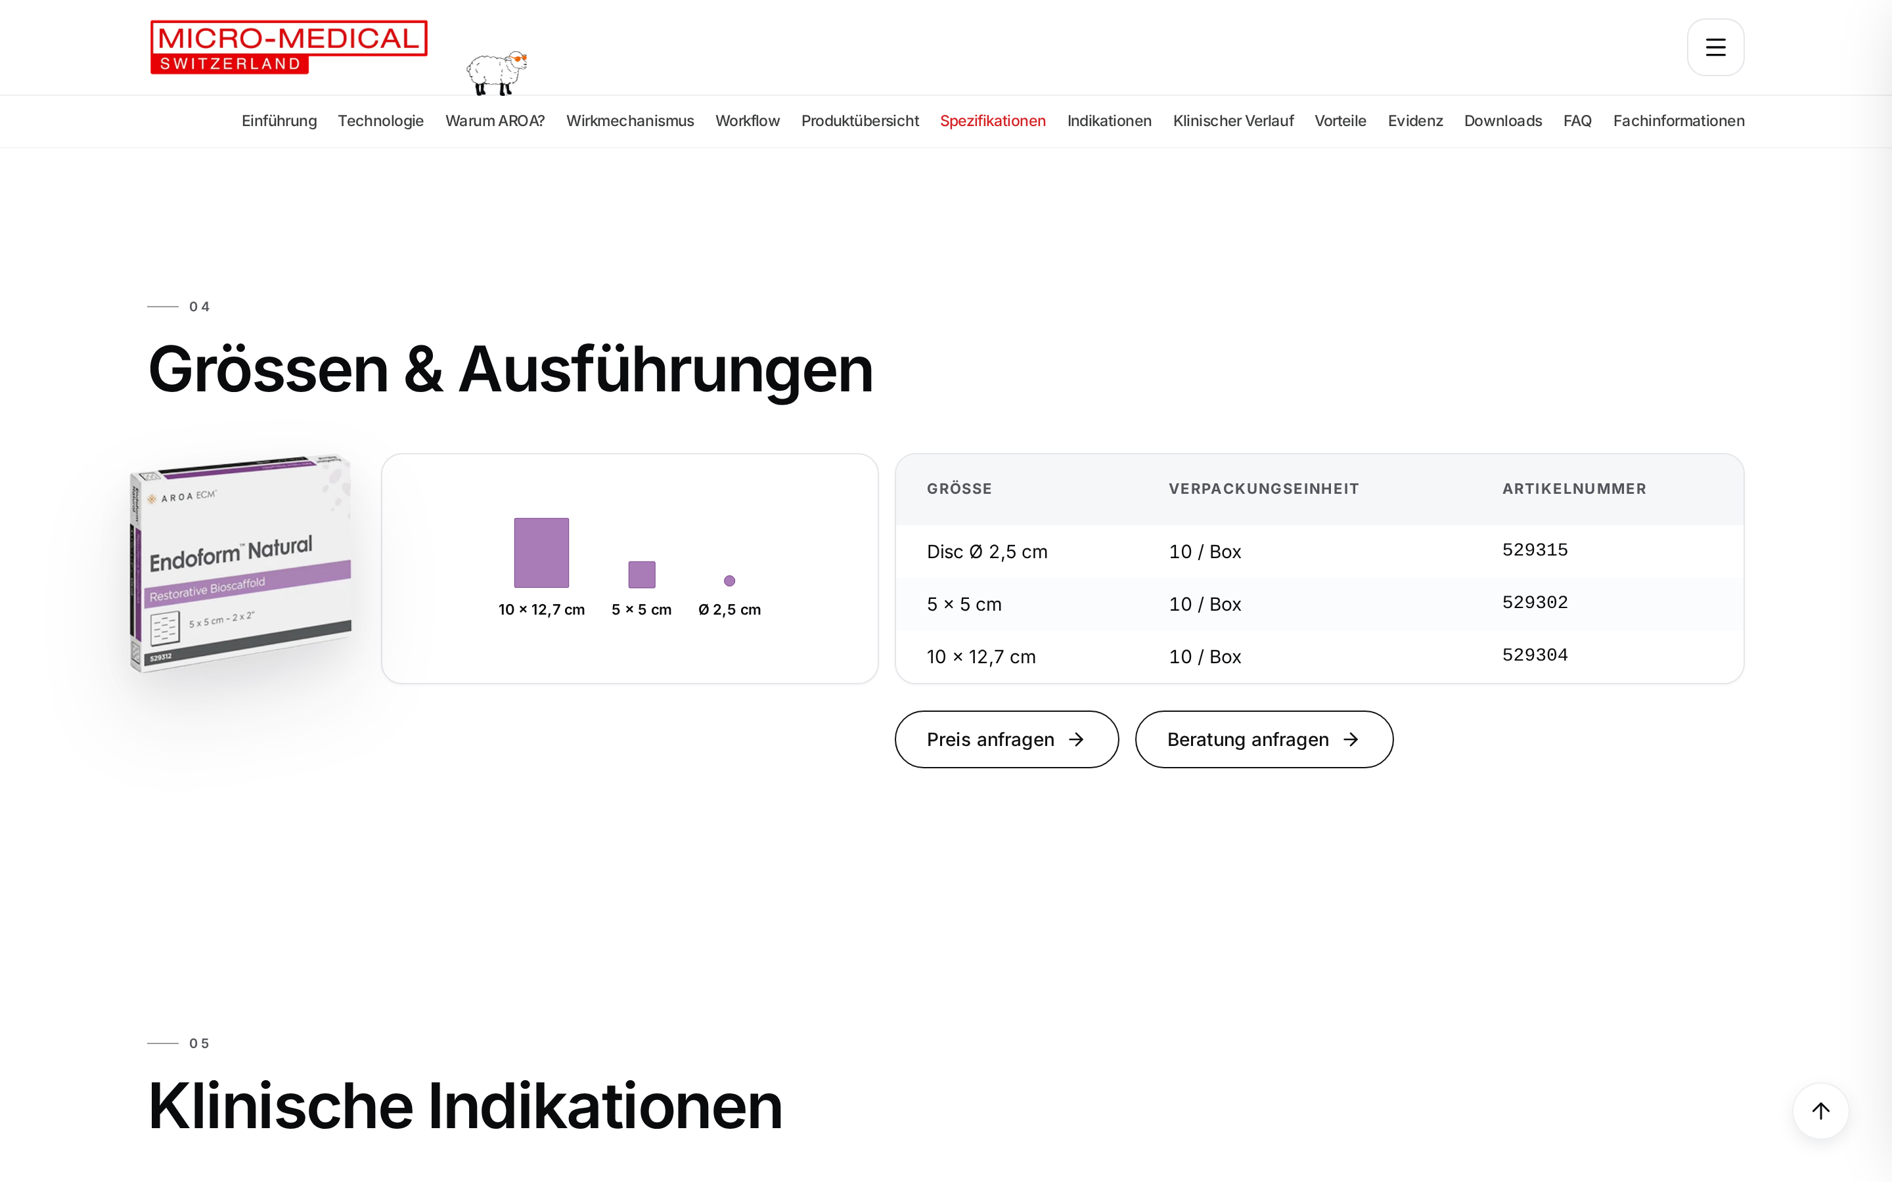1892x1182 pixels.
Task: Click the Ø 2,5 cm purple disc
Action: (x=729, y=581)
